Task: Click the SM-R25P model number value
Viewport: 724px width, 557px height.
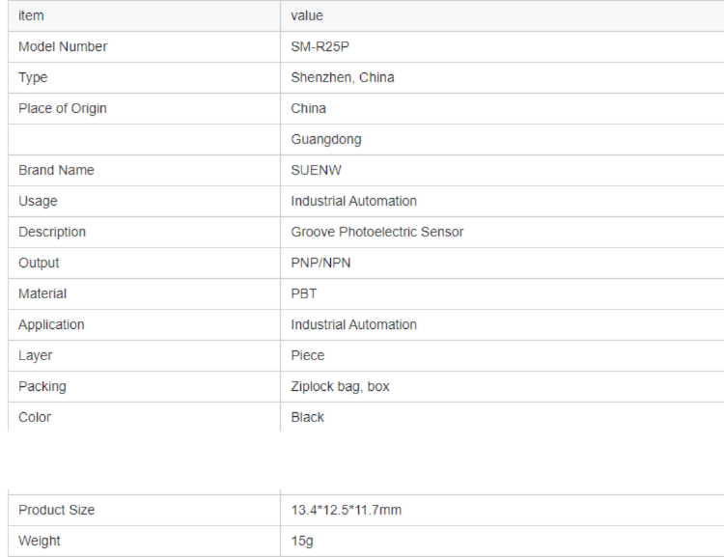Action: click(320, 46)
